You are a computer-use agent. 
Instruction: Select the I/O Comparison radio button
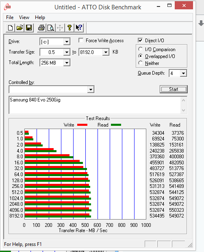click(140, 49)
